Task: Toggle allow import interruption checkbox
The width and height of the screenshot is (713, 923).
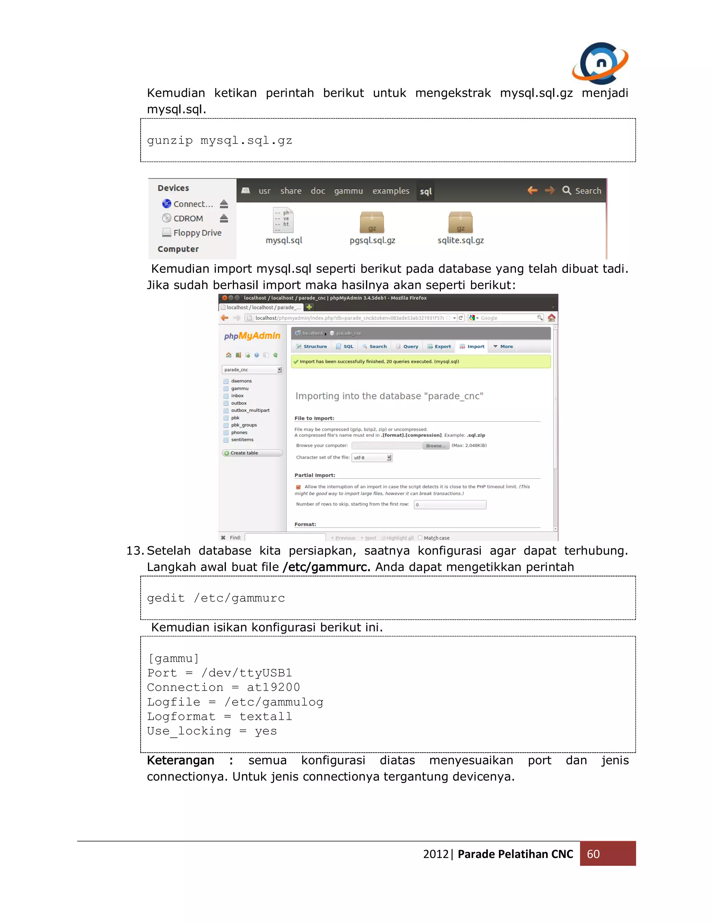Action: tap(299, 487)
